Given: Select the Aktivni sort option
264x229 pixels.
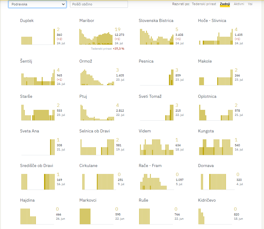Looking at the screenshot, I should coord(239,4).
